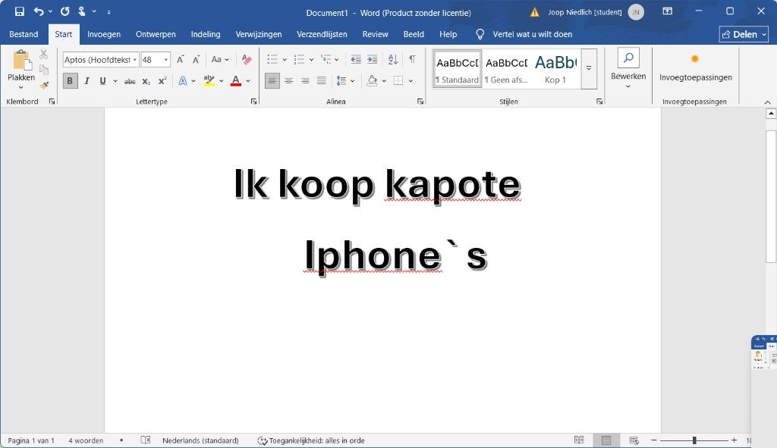Activate the Format Painter brush
Viewport: 777px width, 448px height.
click(x=43, y=86)
